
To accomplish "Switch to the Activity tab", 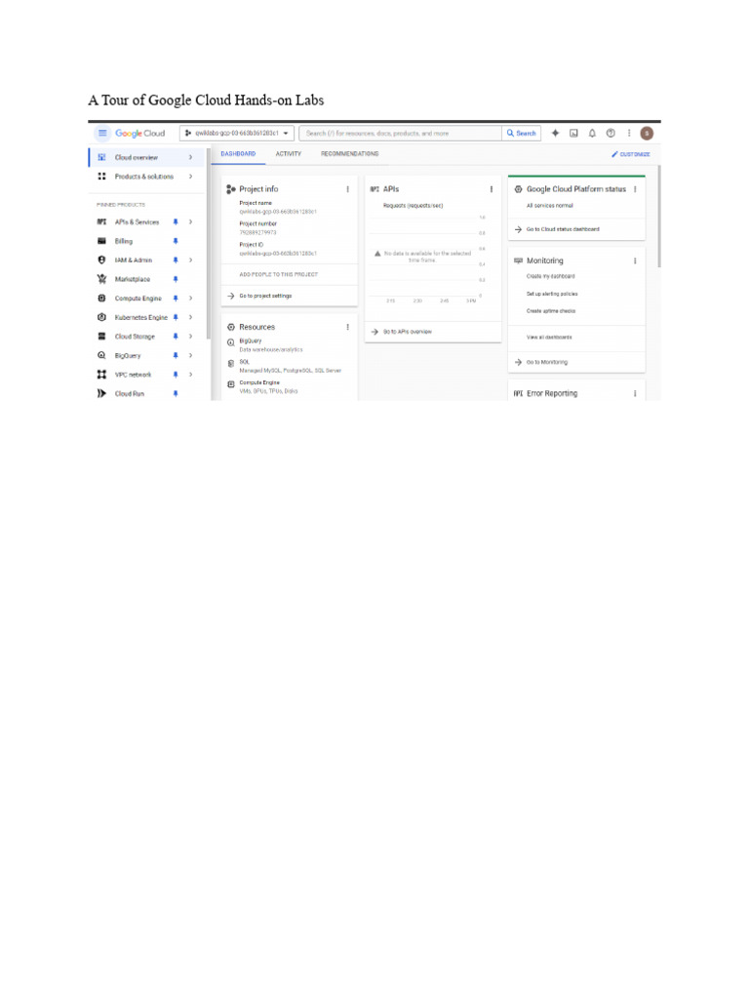I will (x=289, y=154).
